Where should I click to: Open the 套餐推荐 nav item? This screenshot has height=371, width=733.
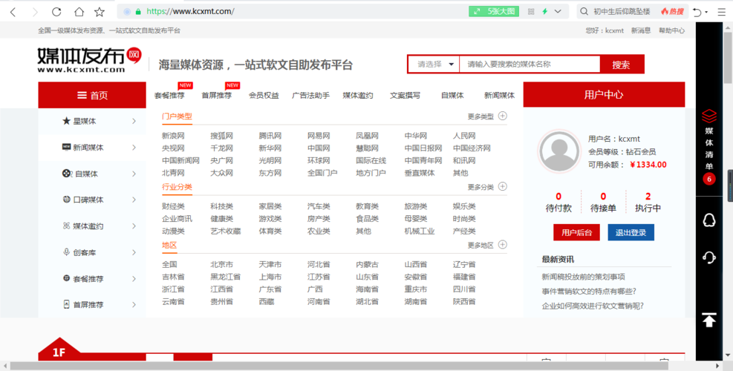click(169, 95)
